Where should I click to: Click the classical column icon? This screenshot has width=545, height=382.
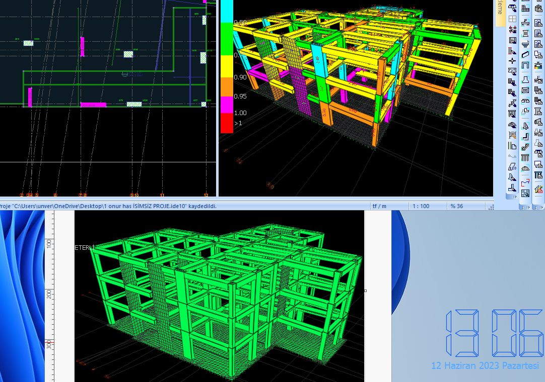coord(525,34)
